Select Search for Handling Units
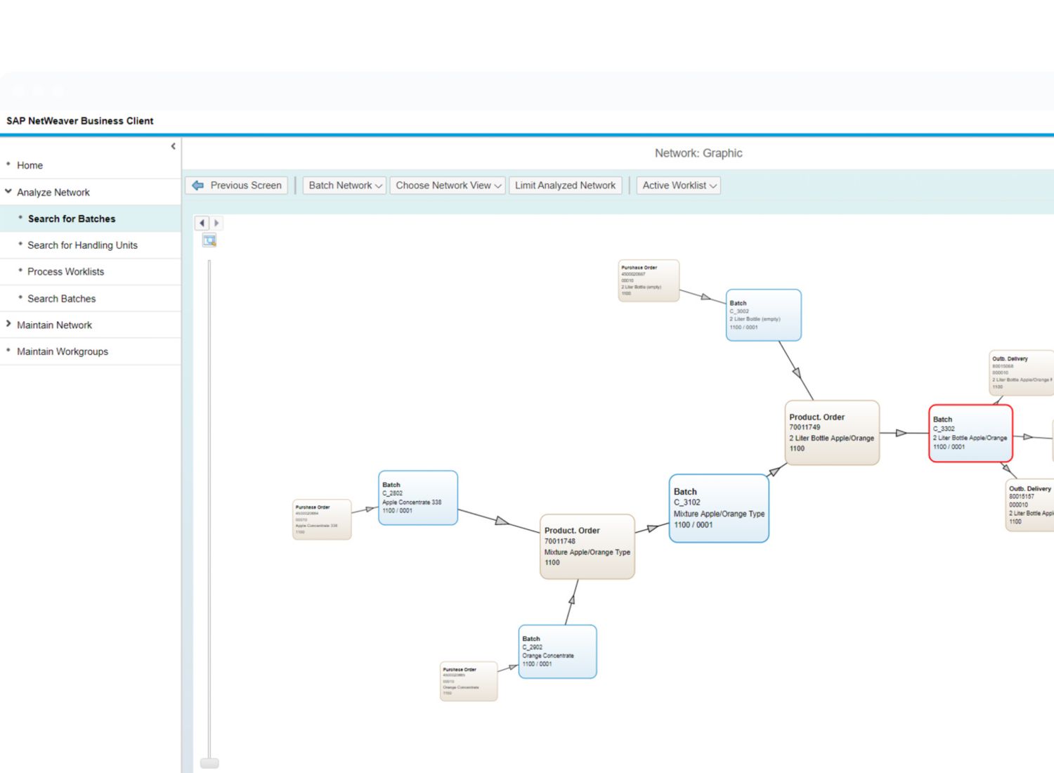1054x773 pixels. 82,245
